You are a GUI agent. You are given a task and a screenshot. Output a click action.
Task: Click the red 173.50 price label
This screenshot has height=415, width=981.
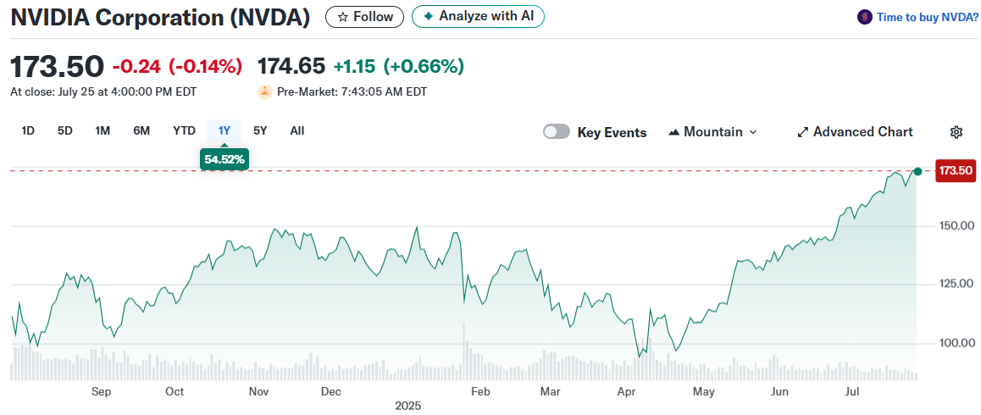(956, 171)
